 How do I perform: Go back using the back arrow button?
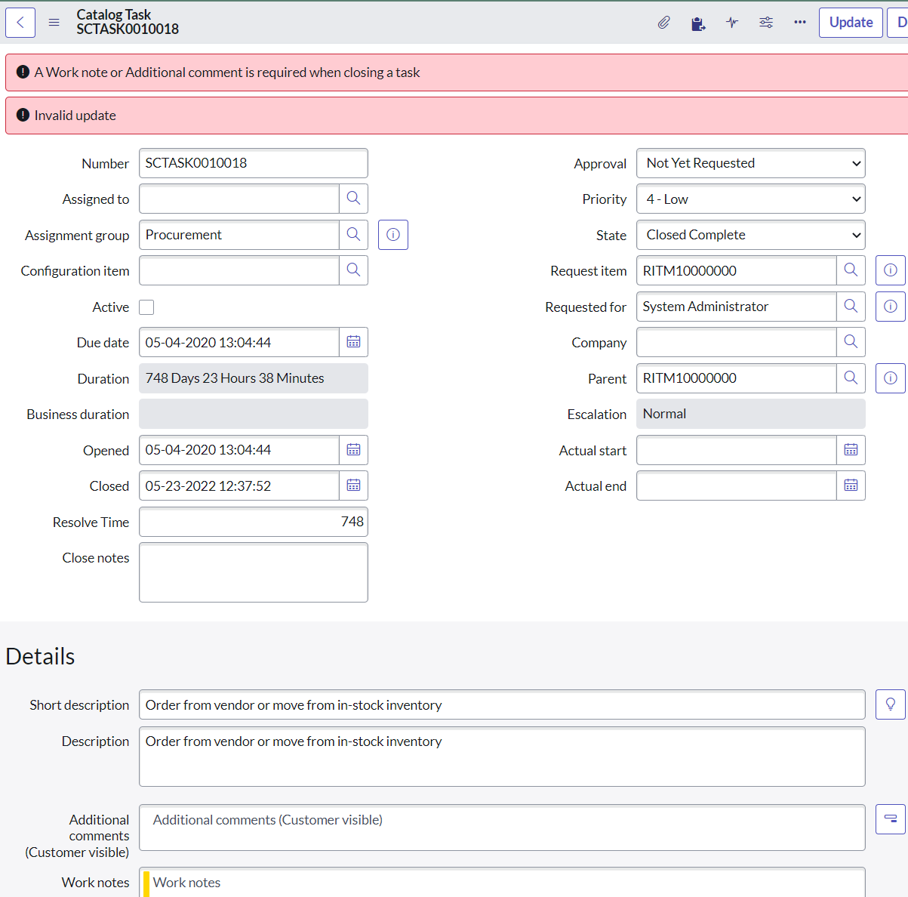(x=20, y=23)
